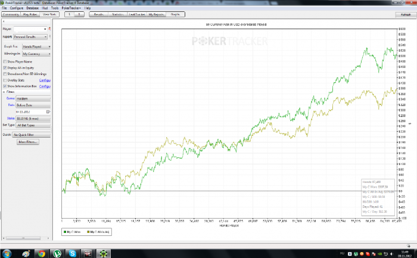417x258 pixels.
Task: Click the red player icon next to Player field
Action: coord(49,29)
